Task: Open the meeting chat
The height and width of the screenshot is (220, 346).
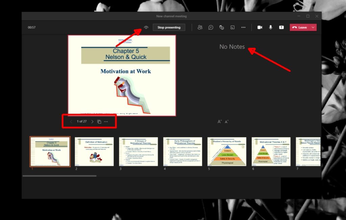Action: (x=211, y=27)
